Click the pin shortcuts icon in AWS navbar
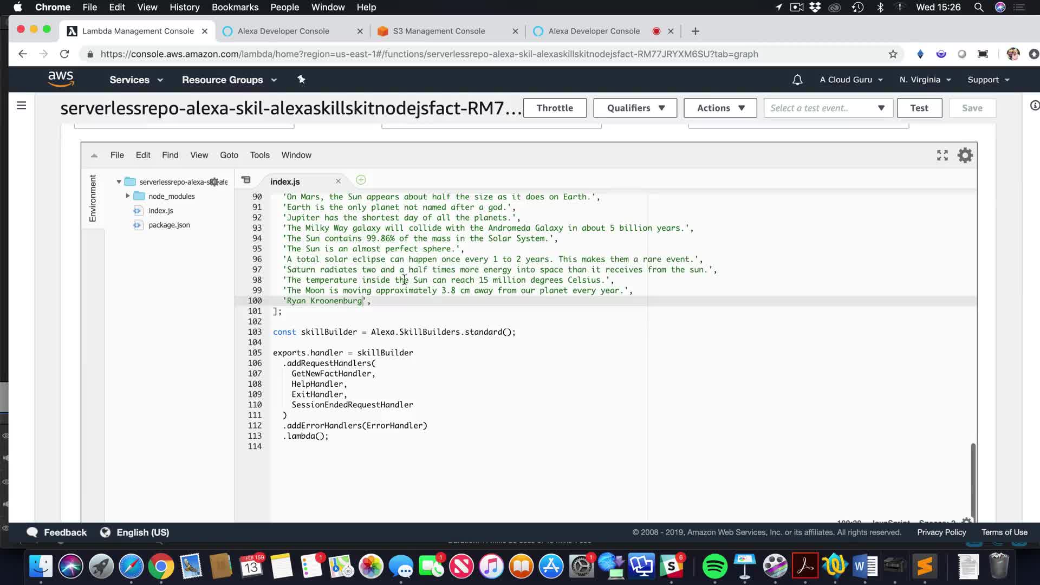The width and height of the screenshot is (1040, 585). click(301, 80)
